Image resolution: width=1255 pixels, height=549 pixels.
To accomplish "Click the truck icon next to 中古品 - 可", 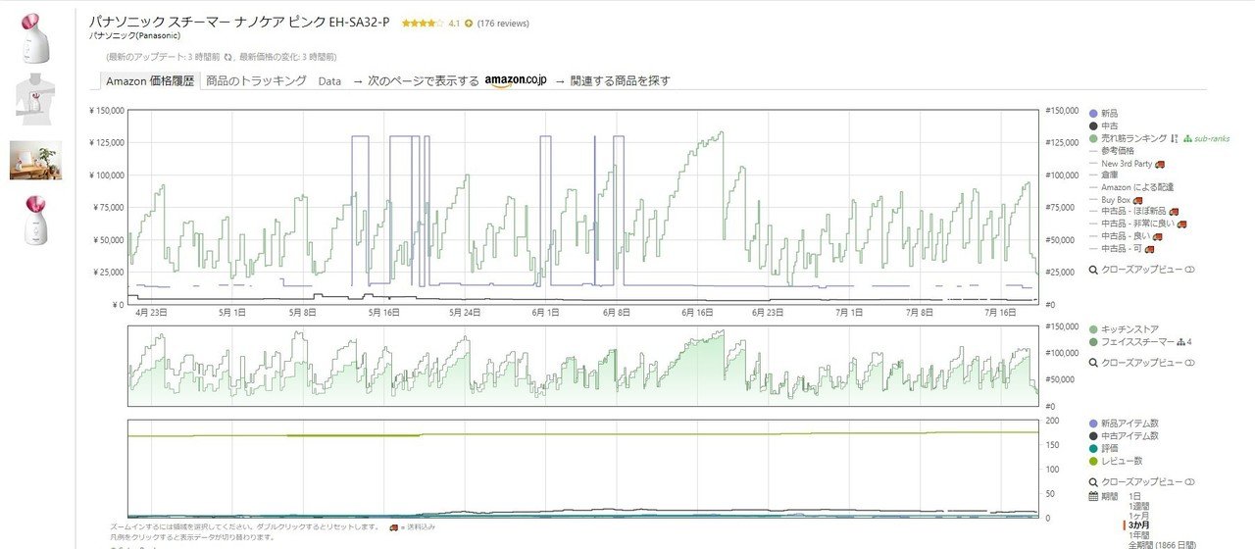I will click(1149, 248).
